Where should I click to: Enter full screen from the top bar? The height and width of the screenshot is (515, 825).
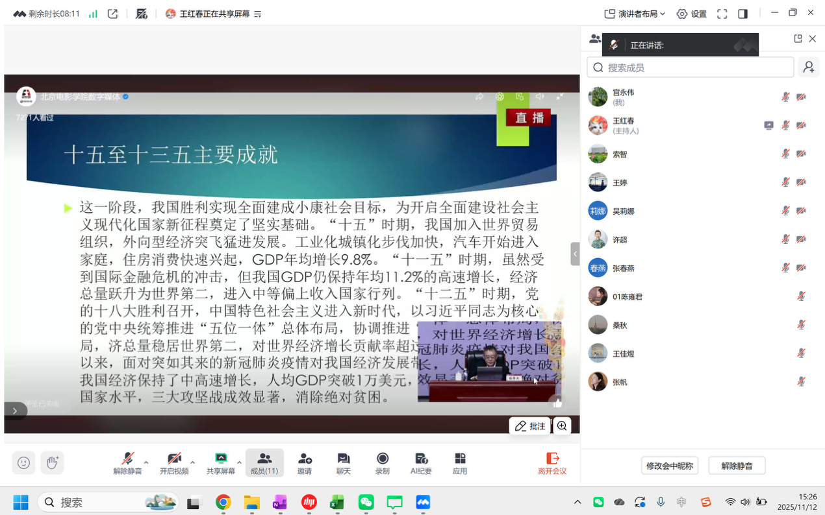pyautogui.click(x=722, y=14)
